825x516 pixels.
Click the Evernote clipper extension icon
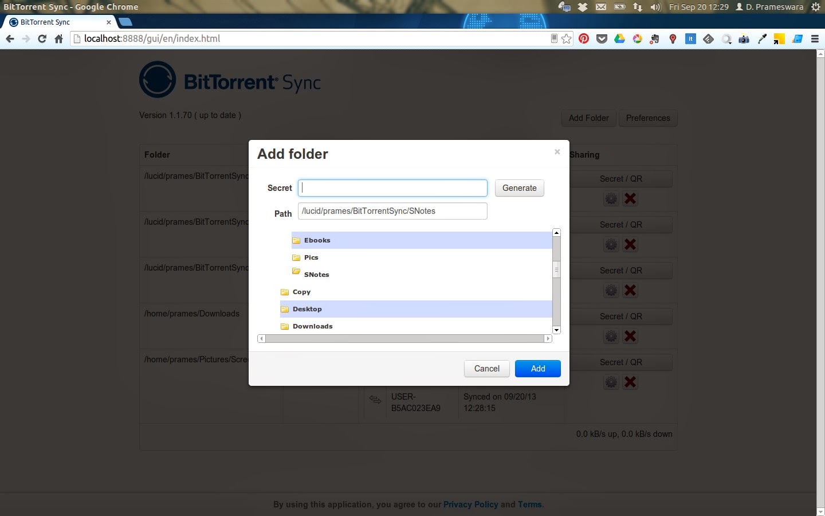point(655,39)
